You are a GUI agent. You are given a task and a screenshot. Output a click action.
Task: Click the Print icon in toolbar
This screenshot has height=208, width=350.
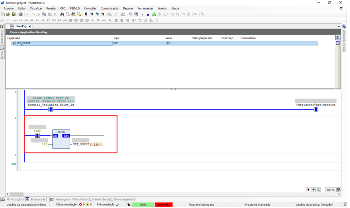click(x=21, y=14)
